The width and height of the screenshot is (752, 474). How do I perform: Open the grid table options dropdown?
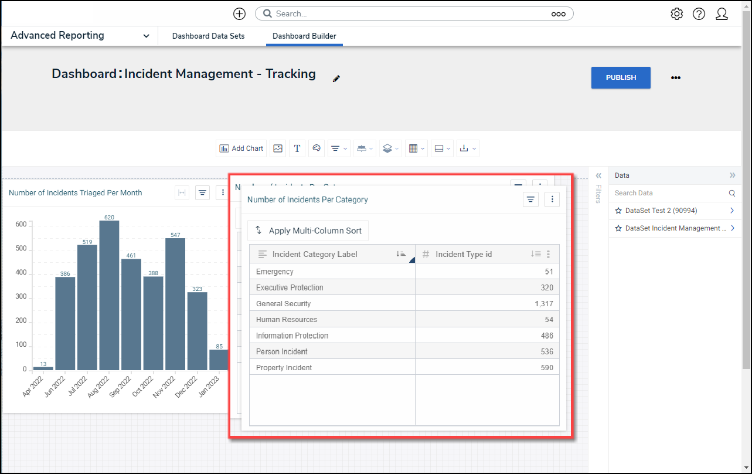click(416, 148)
